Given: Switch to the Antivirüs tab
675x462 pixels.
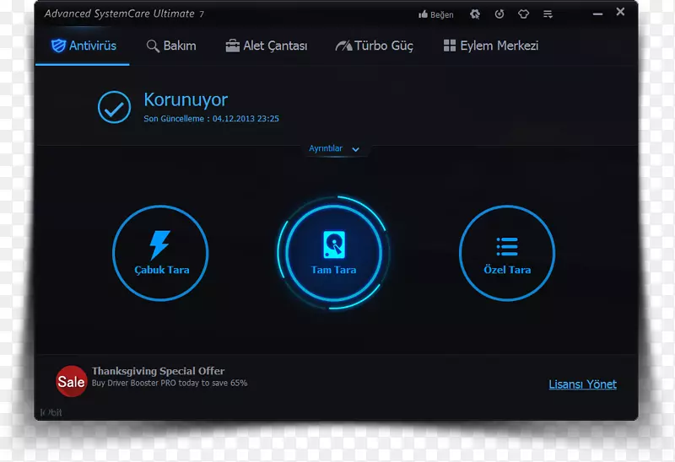Looking at the screenshot, I should pos(83,46).
